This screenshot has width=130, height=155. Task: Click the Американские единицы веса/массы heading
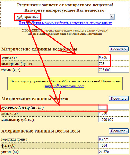click(41, 131)
